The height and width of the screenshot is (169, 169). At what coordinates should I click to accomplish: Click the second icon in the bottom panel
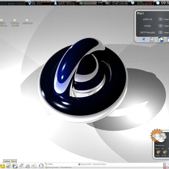[9, 166]
